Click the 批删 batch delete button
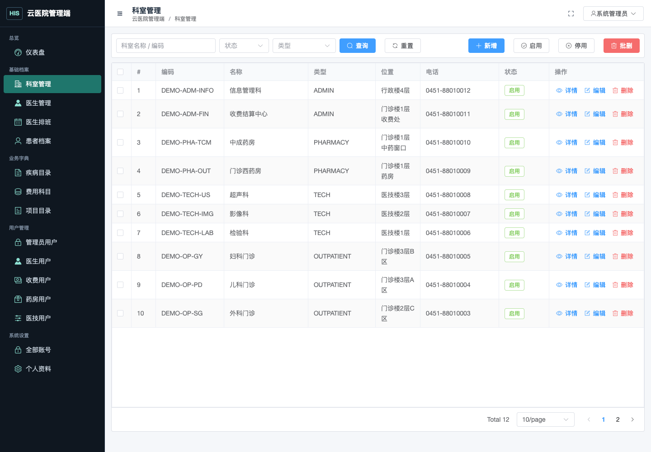The height and width of the screenshot is (452, 651). (x=622, y=46)
